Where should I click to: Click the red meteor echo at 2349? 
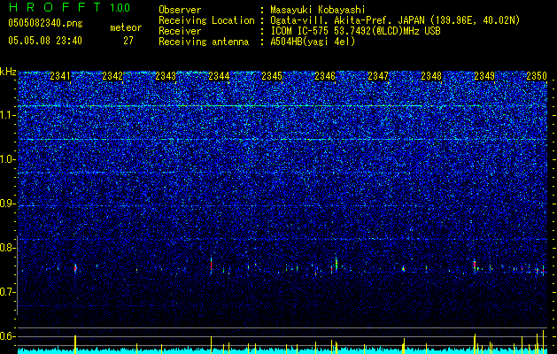[475, 265]
